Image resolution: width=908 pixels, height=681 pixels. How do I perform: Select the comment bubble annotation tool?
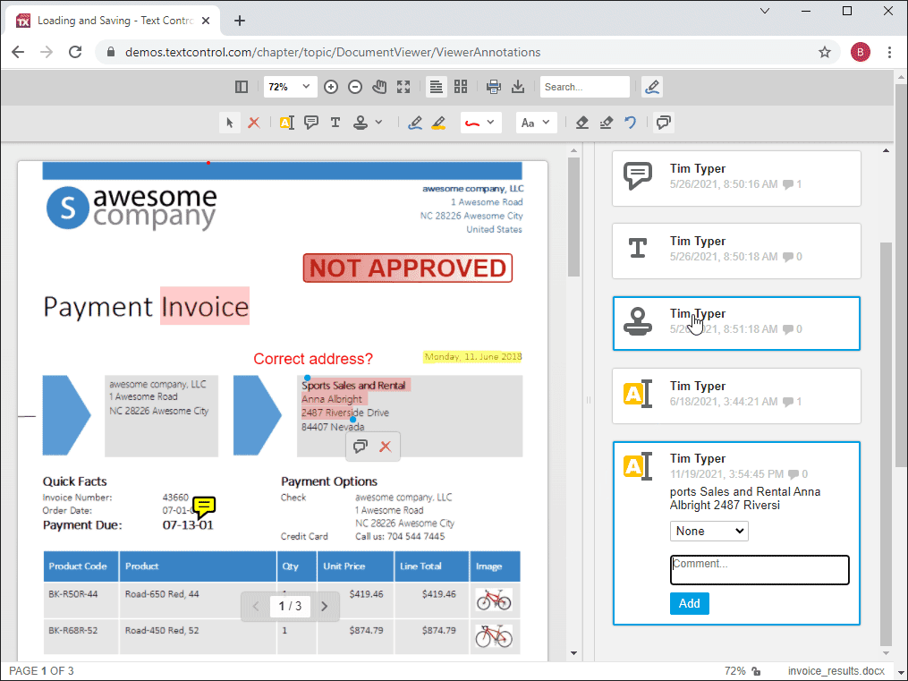(x=311, y=123)
